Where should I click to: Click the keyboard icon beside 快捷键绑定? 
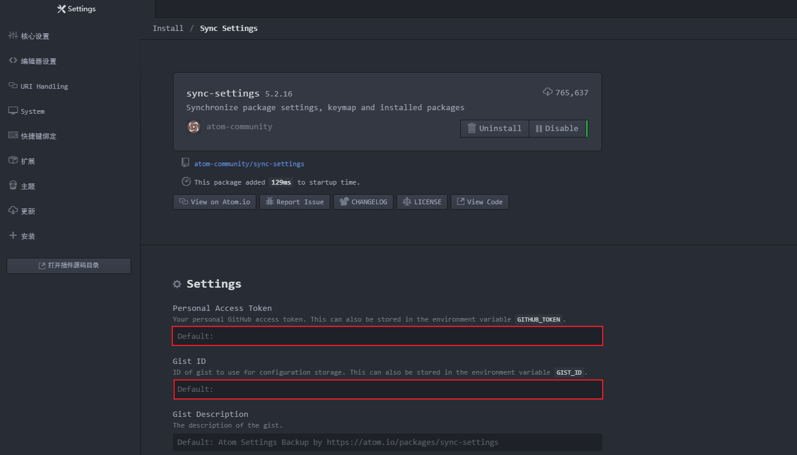click(13, 136)
